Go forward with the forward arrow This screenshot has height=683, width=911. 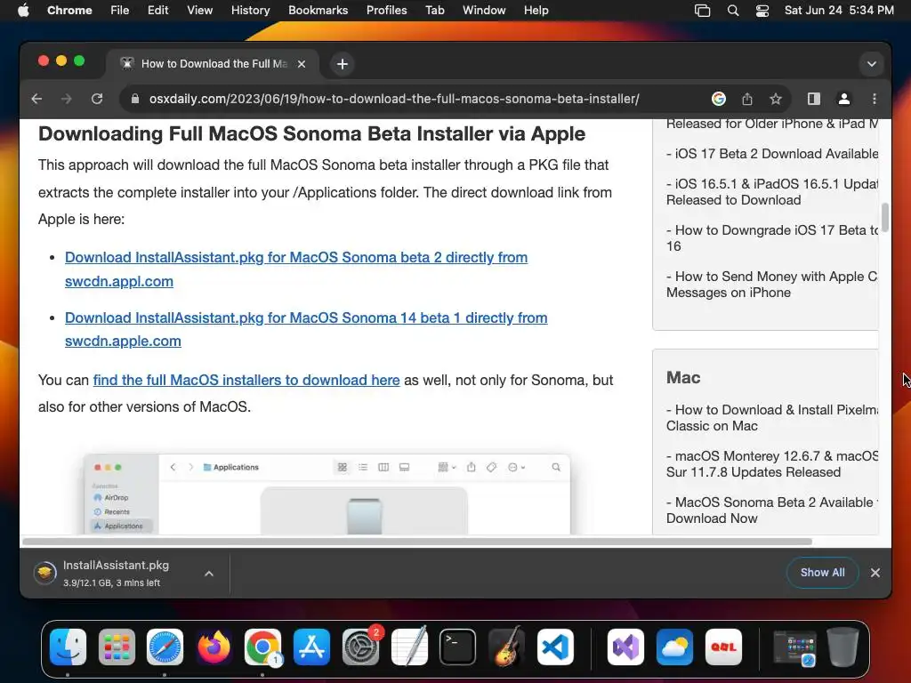[67, 99]
